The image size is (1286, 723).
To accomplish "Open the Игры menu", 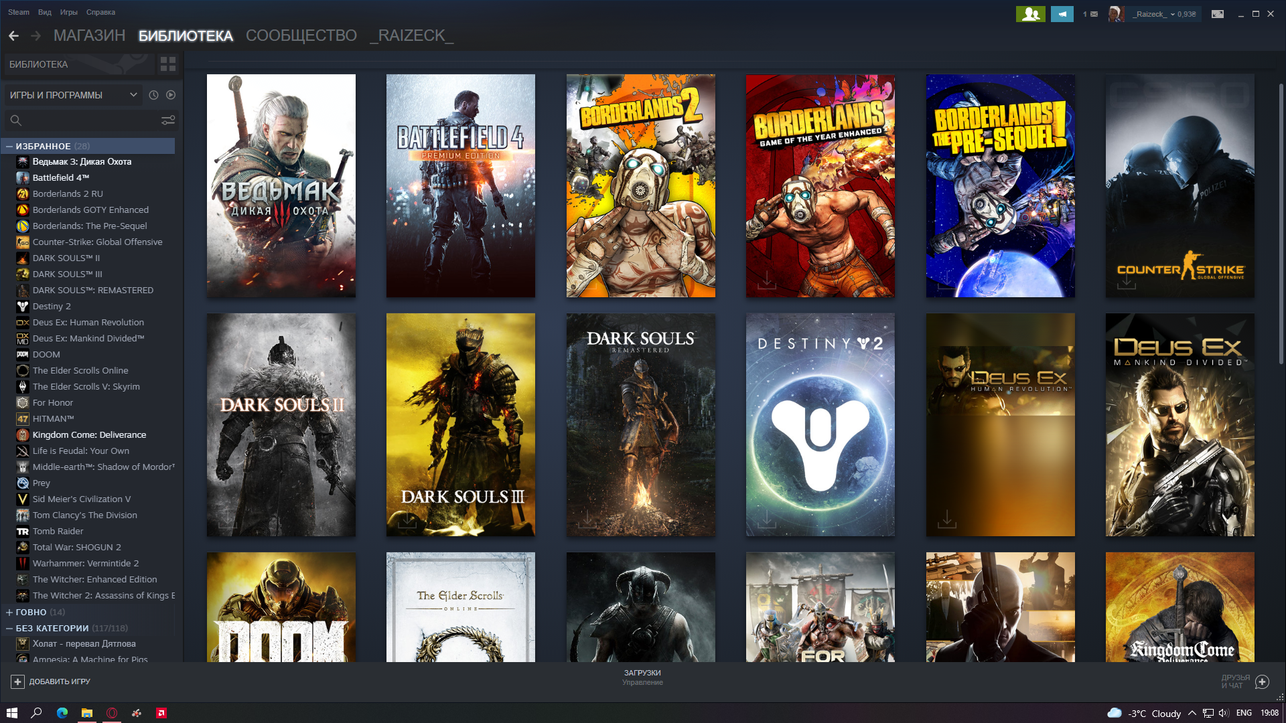I will click(69, 12).
